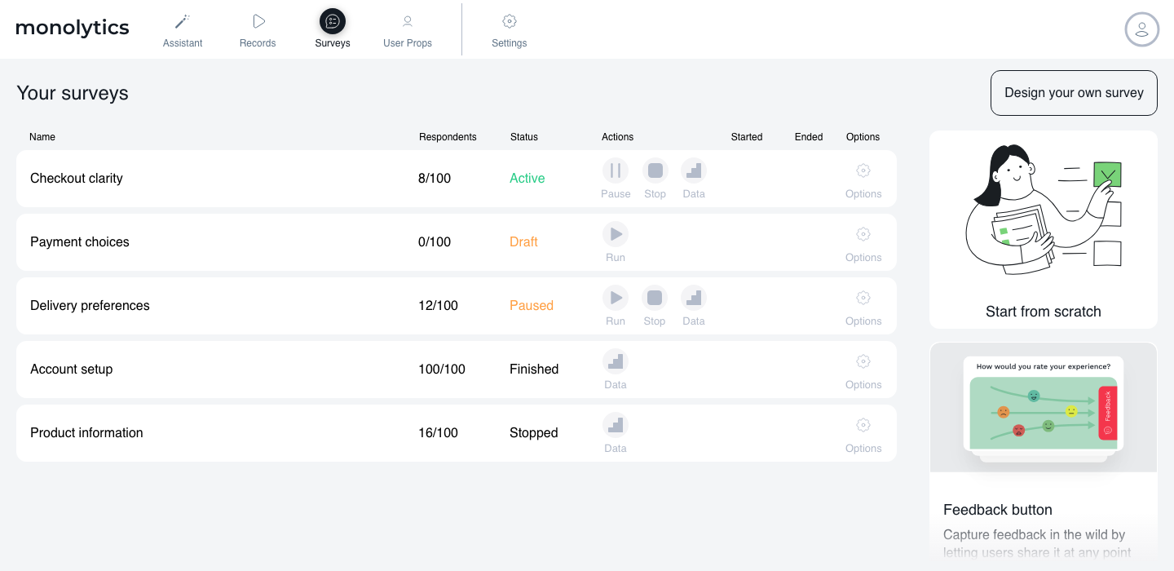Click the Finished status label
The width and height of the screenshot is (1174, 571).
(x=534, y=369)
